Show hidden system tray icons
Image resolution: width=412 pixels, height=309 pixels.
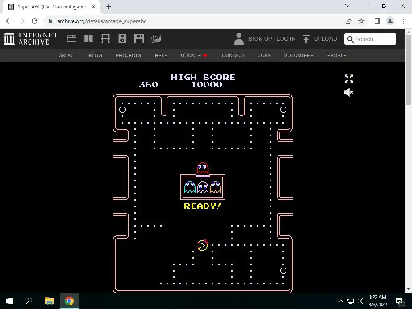point(340,301)
